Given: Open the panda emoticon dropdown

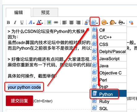Looking at the screenshot, I should (x=122, y=22).
